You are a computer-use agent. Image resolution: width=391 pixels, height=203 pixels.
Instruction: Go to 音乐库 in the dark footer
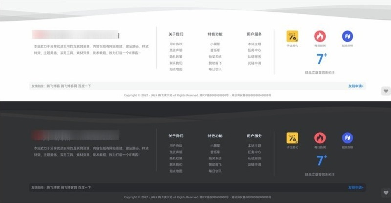(215, 152)
